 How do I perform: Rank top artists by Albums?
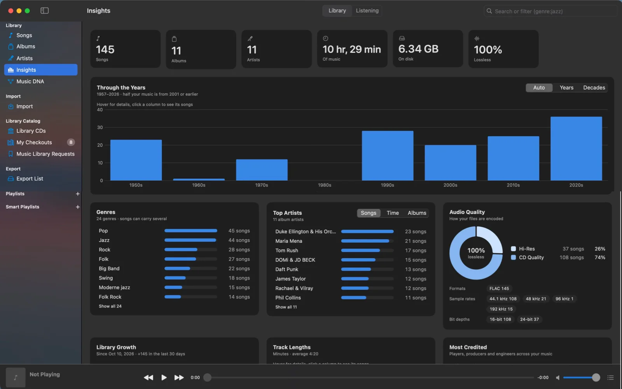point(417,213)
